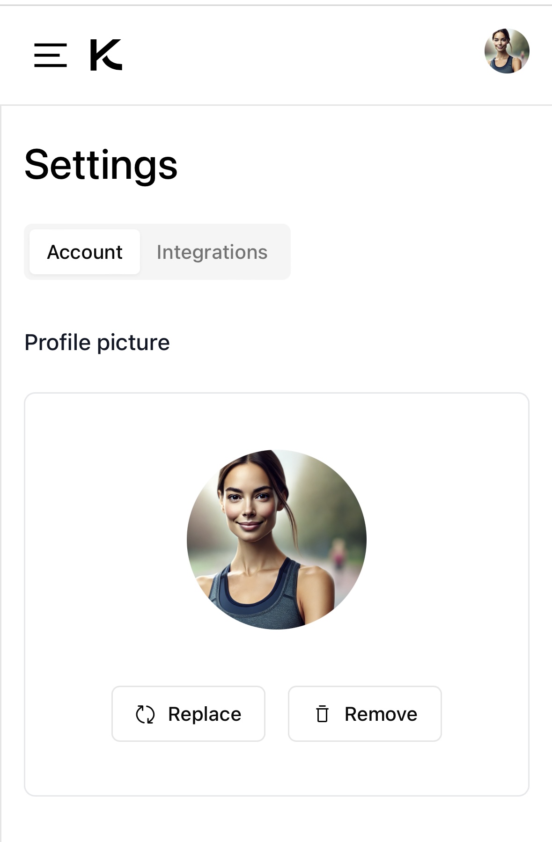Click the trash can icon beside Remove

pos(322,714)
